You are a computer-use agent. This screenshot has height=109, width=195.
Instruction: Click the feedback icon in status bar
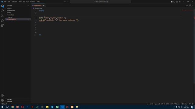190,104
